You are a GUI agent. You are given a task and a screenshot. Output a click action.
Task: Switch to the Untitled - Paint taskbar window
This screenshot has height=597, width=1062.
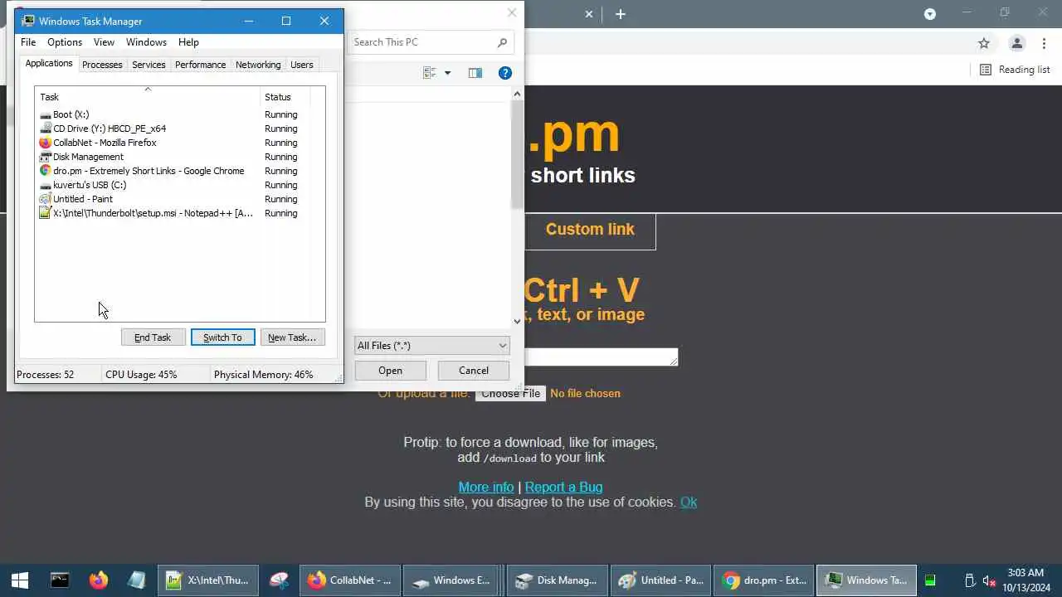pos(660,580)
